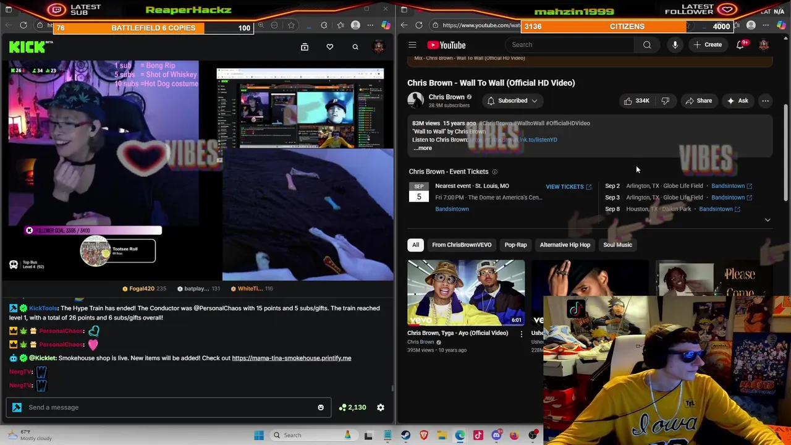Open the YouTube hamburger guide menu
Screen dimensions: 791x445
[x=412, y=44]
